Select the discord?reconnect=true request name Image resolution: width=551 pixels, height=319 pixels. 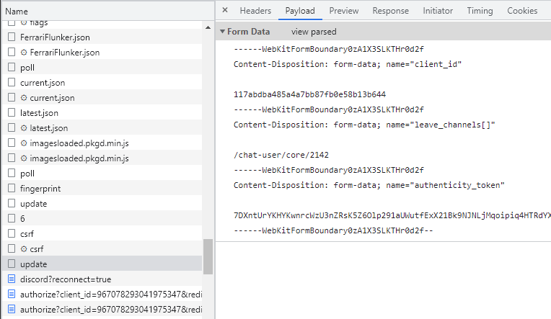(x=66, y=279)
